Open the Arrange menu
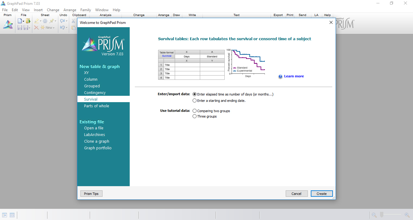 [x=70, y=10]
